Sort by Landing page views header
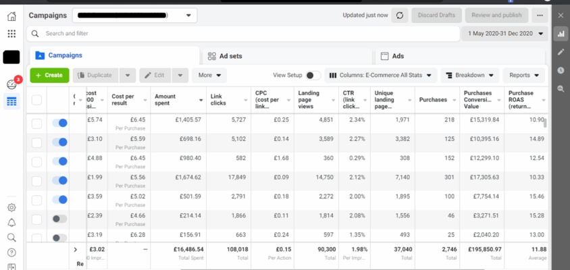570x270 pixels. (316, 100)
